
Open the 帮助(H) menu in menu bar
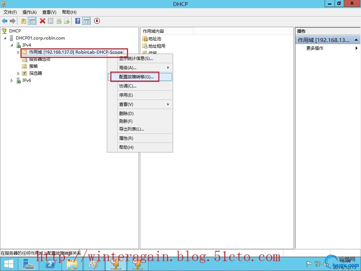pyautogui.click(x=69, y=12)
